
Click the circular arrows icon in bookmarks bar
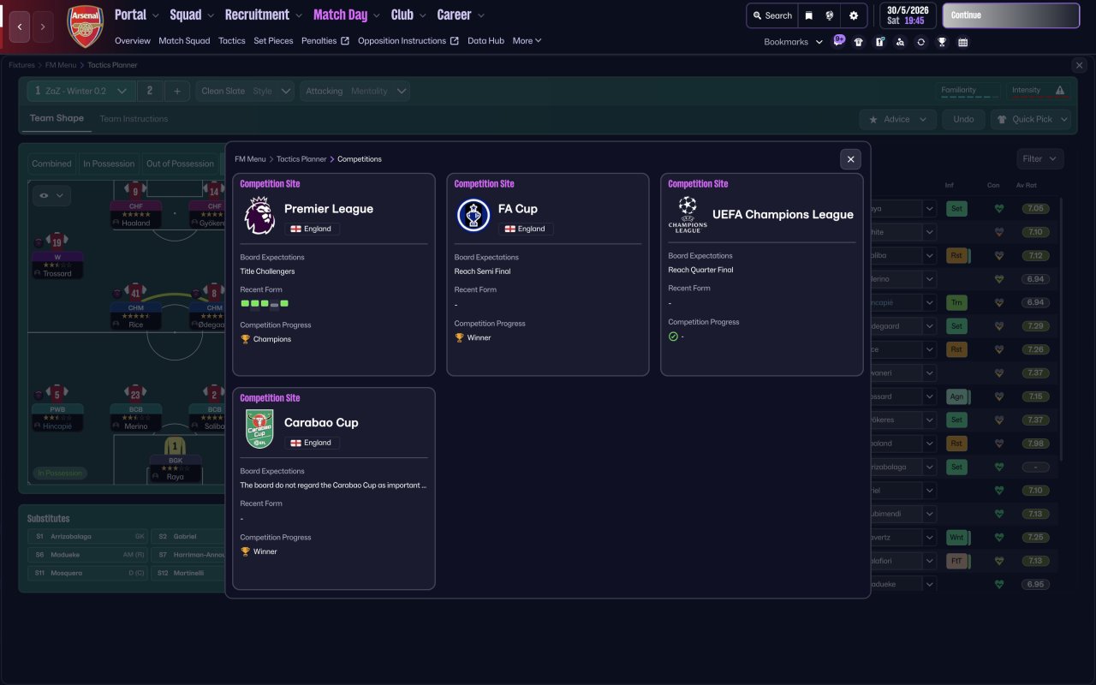920,42
